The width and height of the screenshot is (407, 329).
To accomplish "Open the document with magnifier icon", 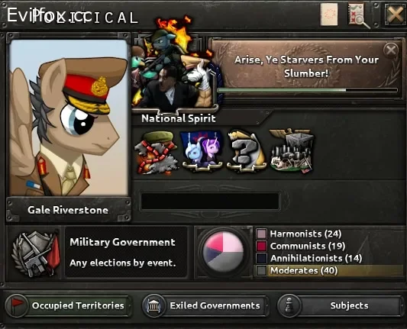I will pos(358,15).
